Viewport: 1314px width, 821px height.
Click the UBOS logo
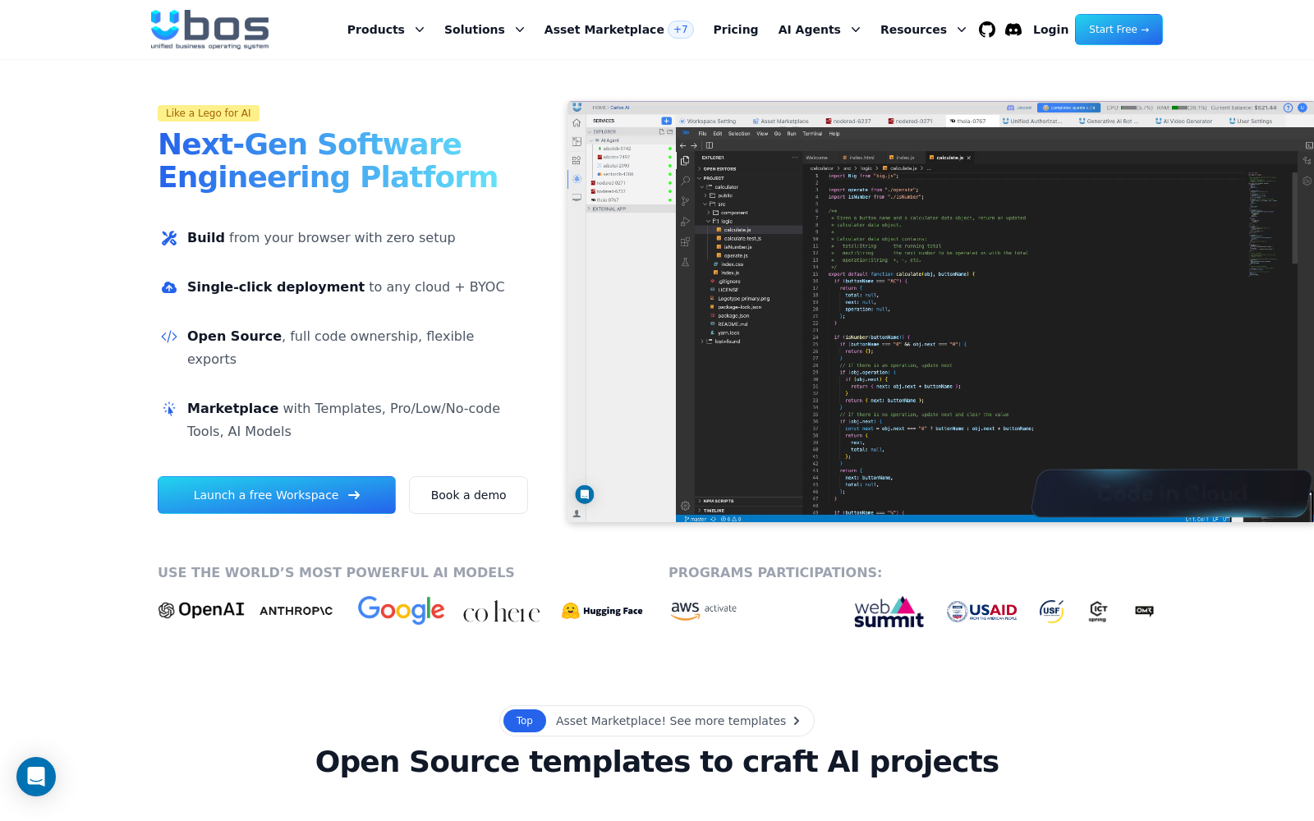(x=209, y=30)
